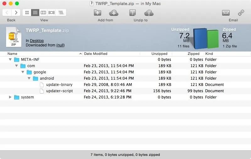
Task: Sort by Kind column header
Action: pyautogui.click(x=209, y=54)
